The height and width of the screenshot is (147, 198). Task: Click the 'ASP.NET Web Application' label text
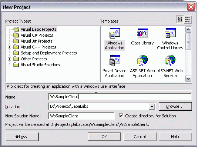coord(142,73)
